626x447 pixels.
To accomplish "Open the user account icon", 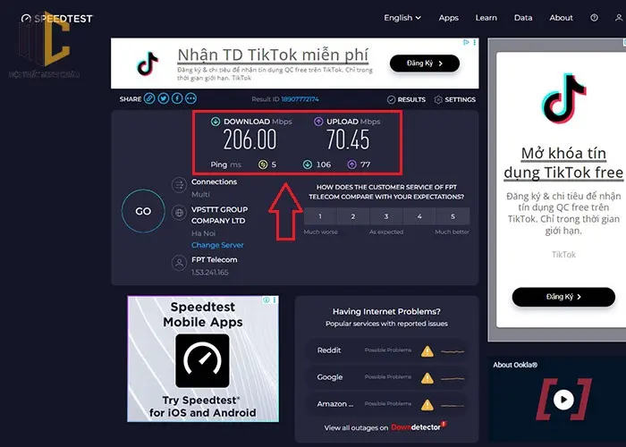I will (x=619, y=18).
